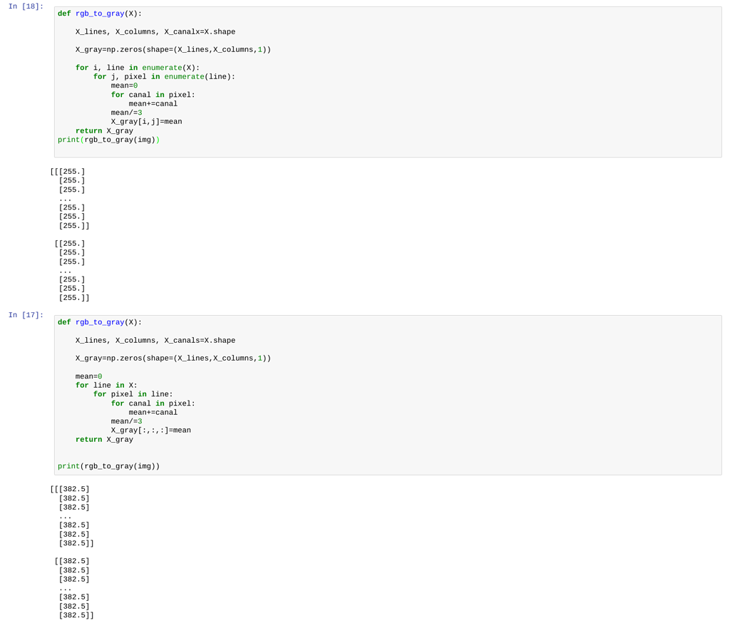
Task: Click the X_gray[:,:,:]=mean assignment line
Action: click(150, 430)
